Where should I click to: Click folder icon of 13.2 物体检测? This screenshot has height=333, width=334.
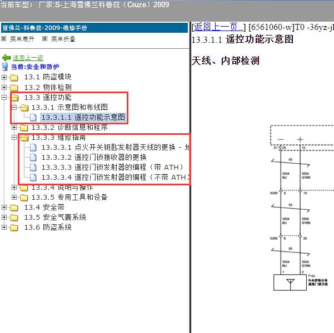[x=14, y=88]
